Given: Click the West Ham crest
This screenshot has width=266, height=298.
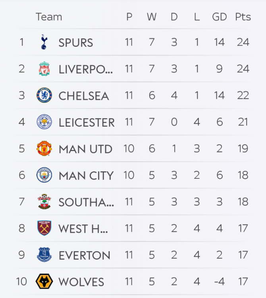Looking at the screenshot, I should coord(44,228).
